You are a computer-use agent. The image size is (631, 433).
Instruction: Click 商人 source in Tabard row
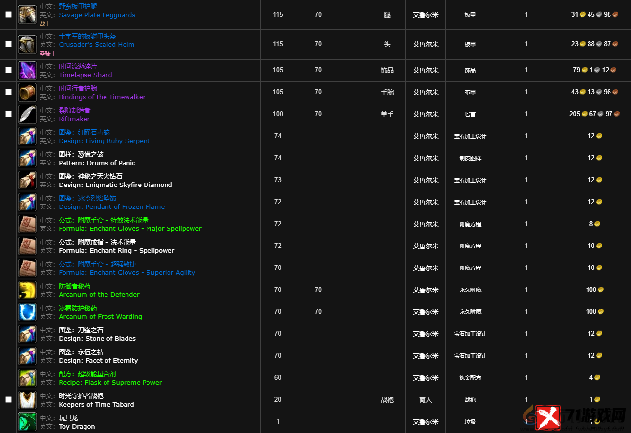point(425,400)
